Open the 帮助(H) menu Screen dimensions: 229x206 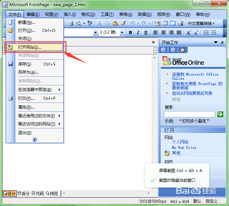[x=203, y=14]
